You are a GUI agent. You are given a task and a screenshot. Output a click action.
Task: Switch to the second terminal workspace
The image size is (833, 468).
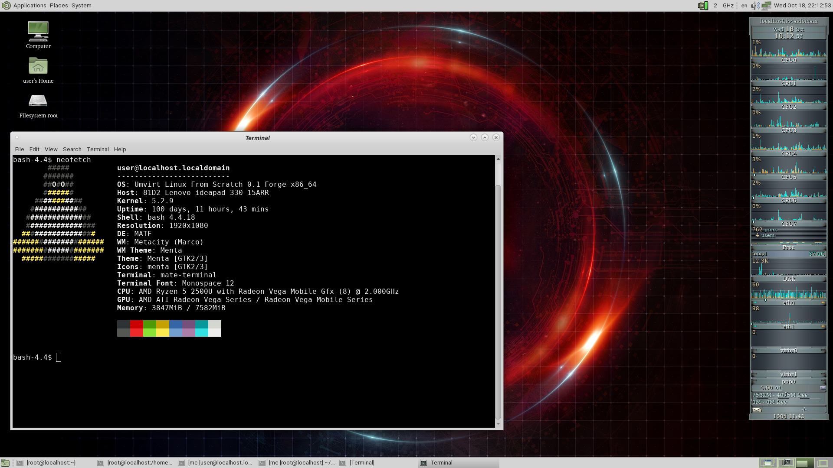pyautogui.click(x=787, y=463)
